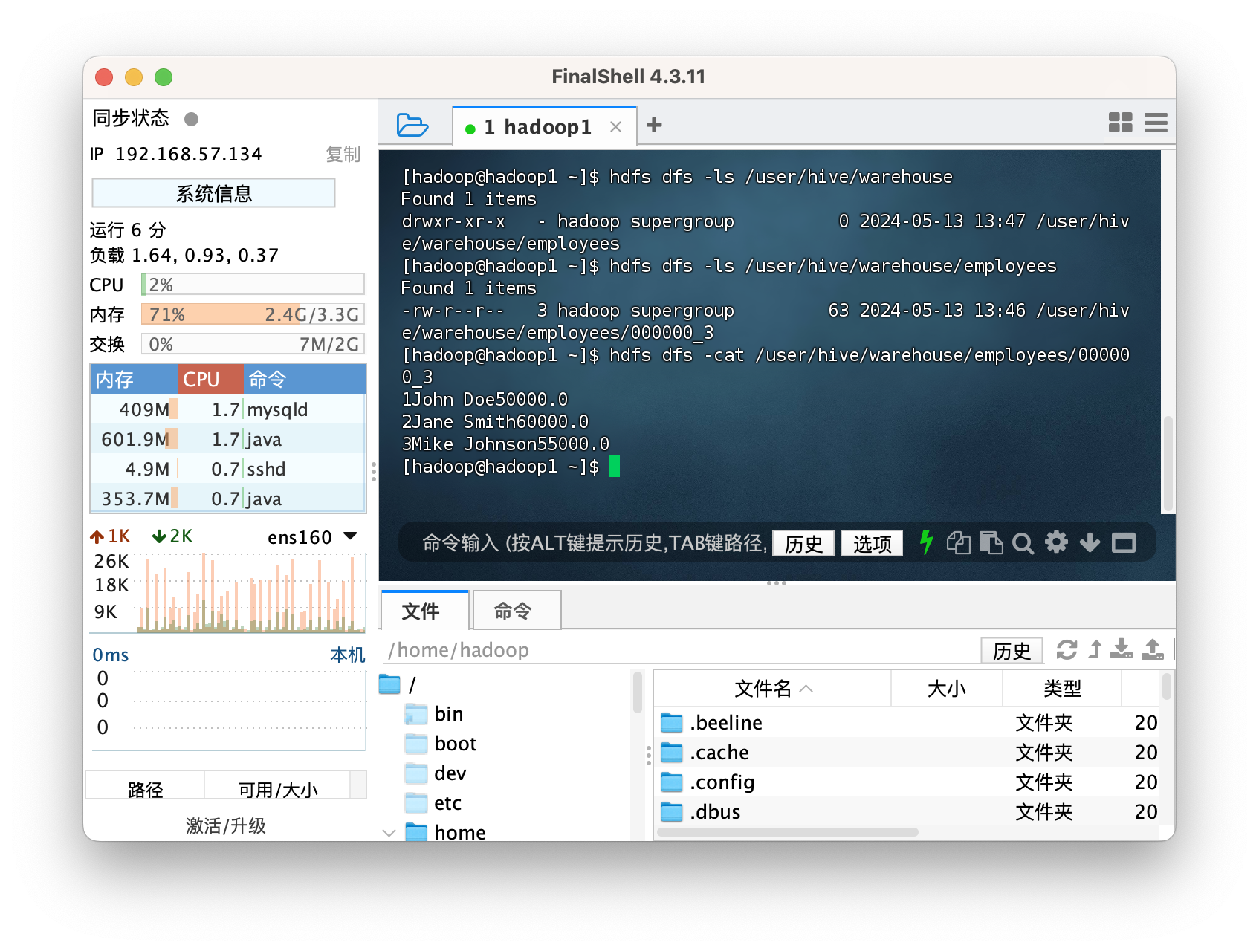Click the lightning quick command icon
This screenshot has width=1259, height=951.
tap(926, 542)
